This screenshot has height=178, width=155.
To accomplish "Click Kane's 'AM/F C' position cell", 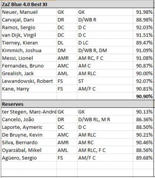I will (x=105, y=89).
